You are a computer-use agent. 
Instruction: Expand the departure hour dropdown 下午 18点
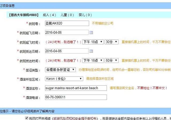tap(93, 42)
